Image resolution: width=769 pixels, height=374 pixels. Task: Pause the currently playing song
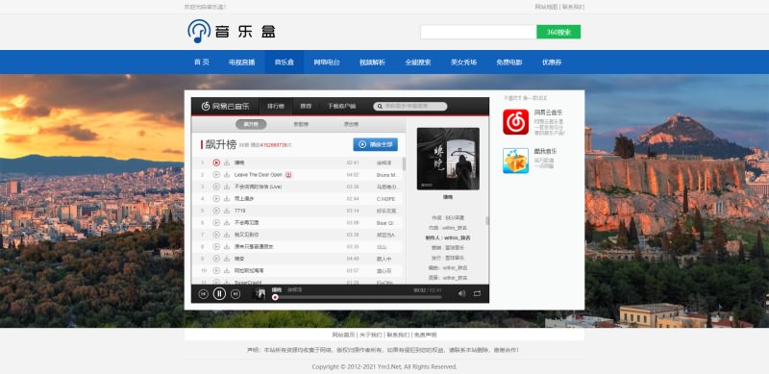click(x=219, y=293)
